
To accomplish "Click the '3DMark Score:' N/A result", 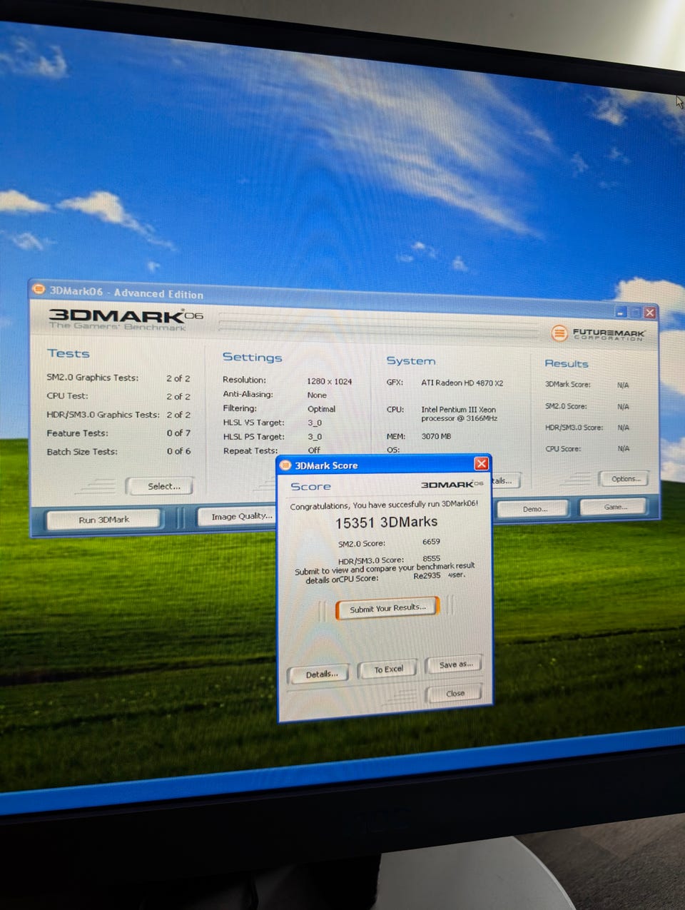I will coord(623,385).
